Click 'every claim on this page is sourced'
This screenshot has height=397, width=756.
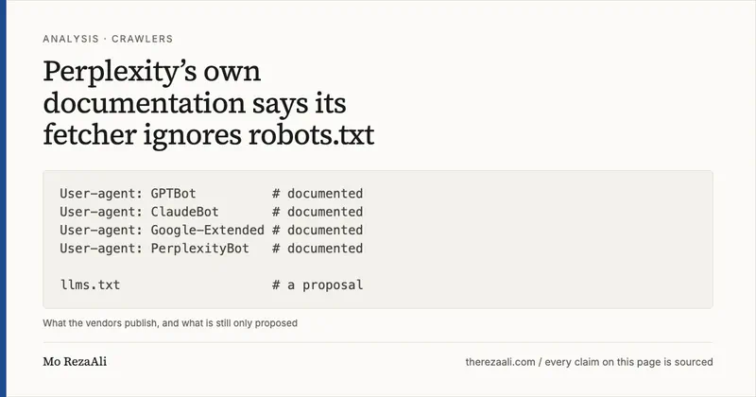point(628,362)
